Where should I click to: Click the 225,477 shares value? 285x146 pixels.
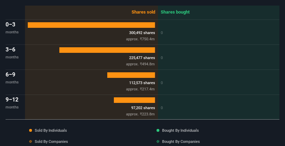click(142, 58)
